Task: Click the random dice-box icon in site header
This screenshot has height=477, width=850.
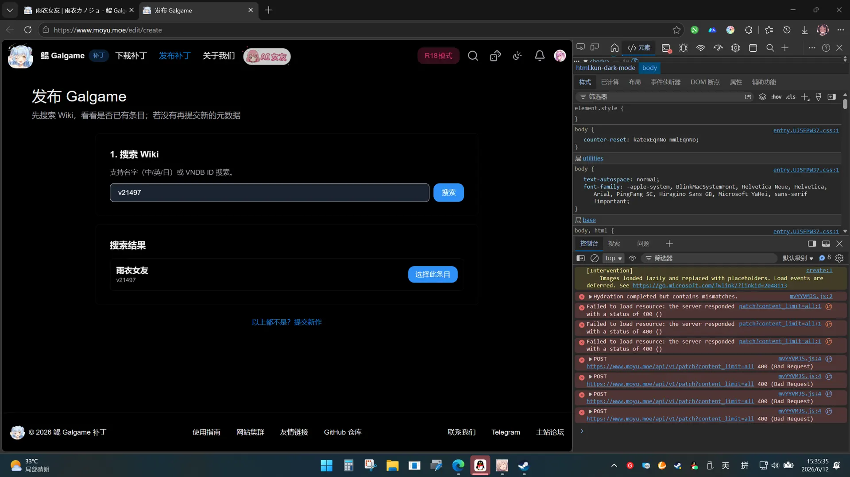Action: tap(495, 56)
